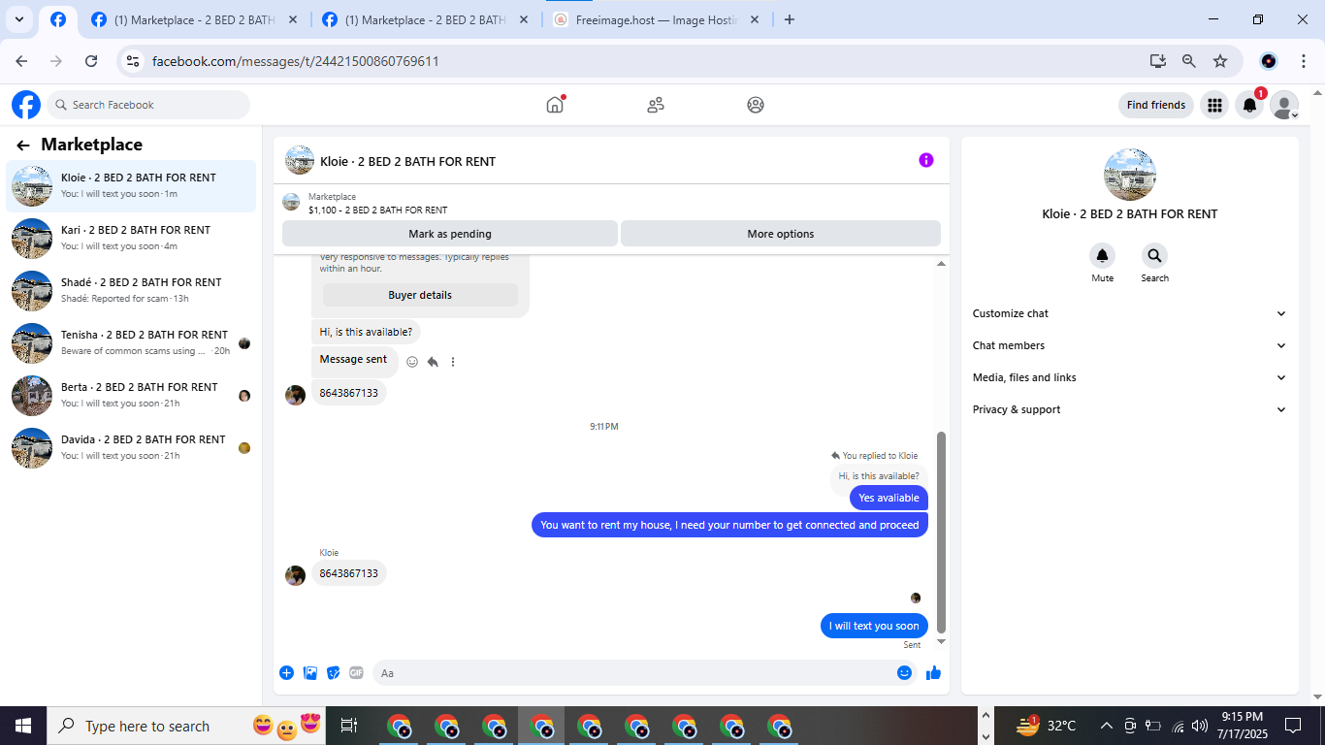
Task: Open the Windows notification center
Action: [x=1293, y=726]
